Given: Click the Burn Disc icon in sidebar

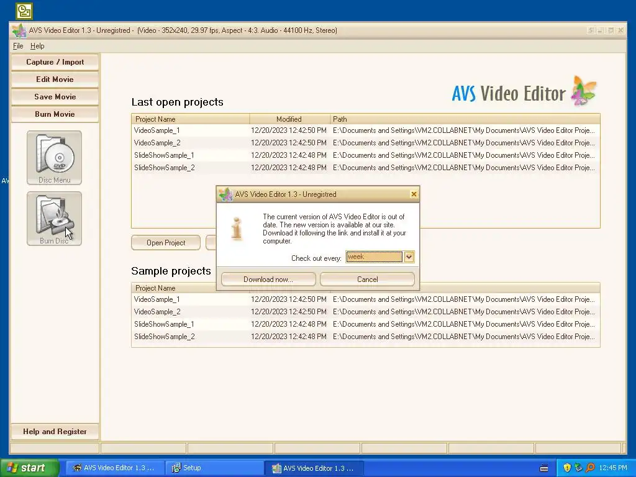Looking at the screenshot, I should click(x=55, y=219).
